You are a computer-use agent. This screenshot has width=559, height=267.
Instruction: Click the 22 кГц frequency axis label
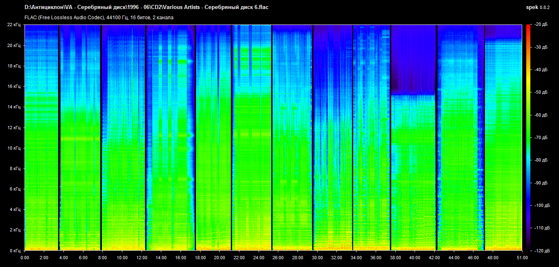click(14, 25)
